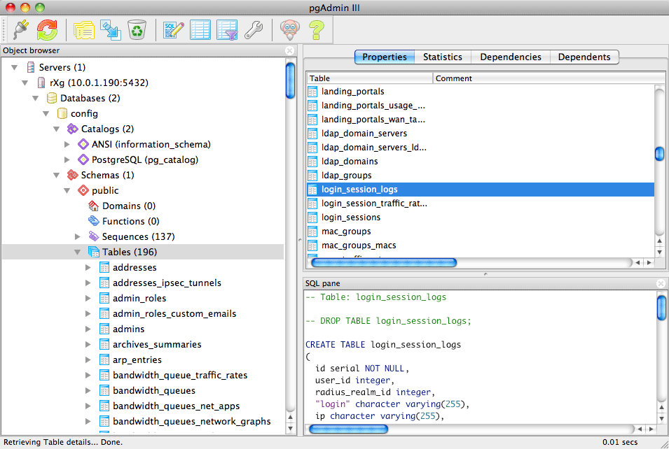Click the Functions icon in tree
Screen dimensions: 669x449
pos(93,221)
